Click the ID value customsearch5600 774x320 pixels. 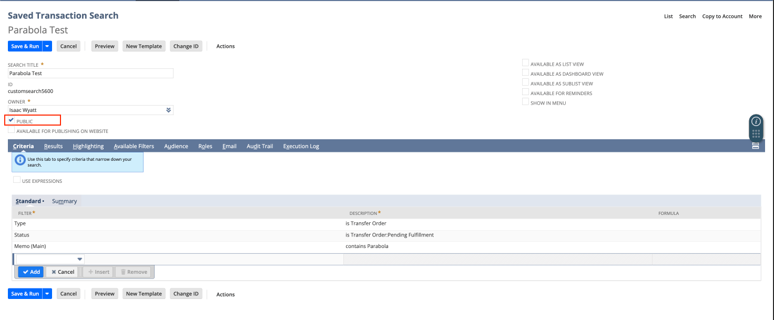pos(30,91)
